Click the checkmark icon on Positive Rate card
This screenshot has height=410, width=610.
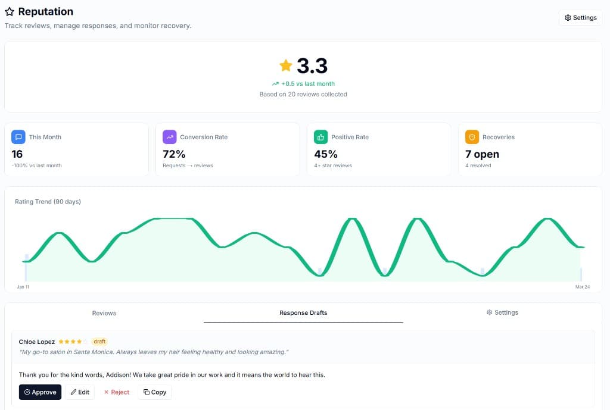pyautogui.click(x=321, y=137)
